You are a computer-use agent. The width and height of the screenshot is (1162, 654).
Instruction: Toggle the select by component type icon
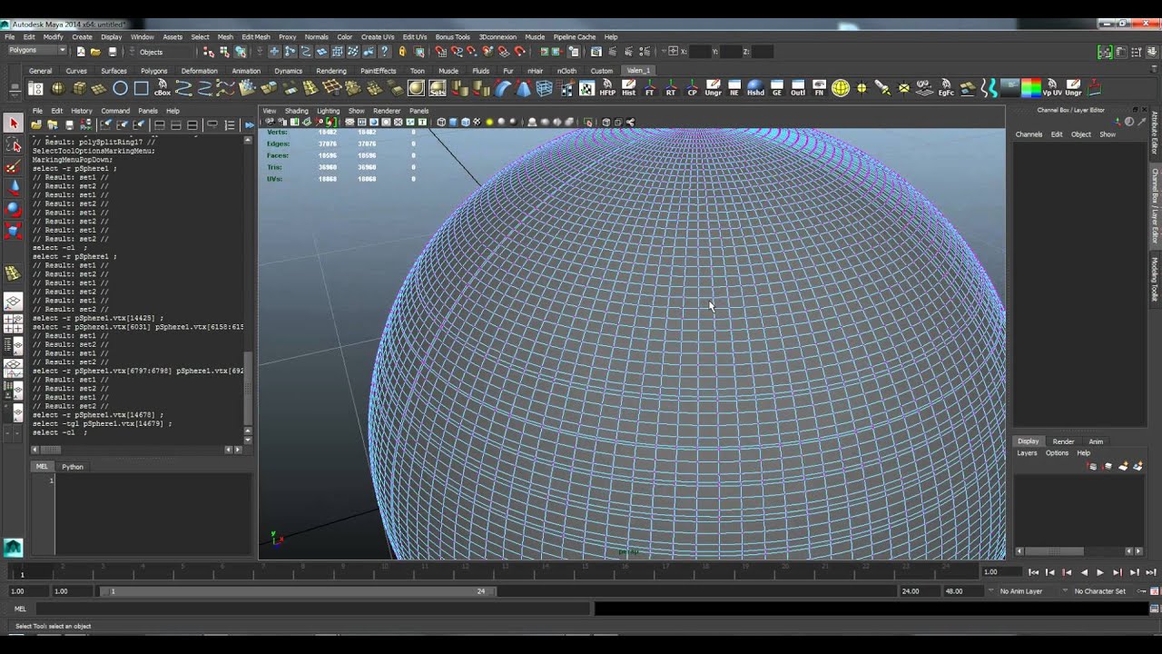pos(241,52)
